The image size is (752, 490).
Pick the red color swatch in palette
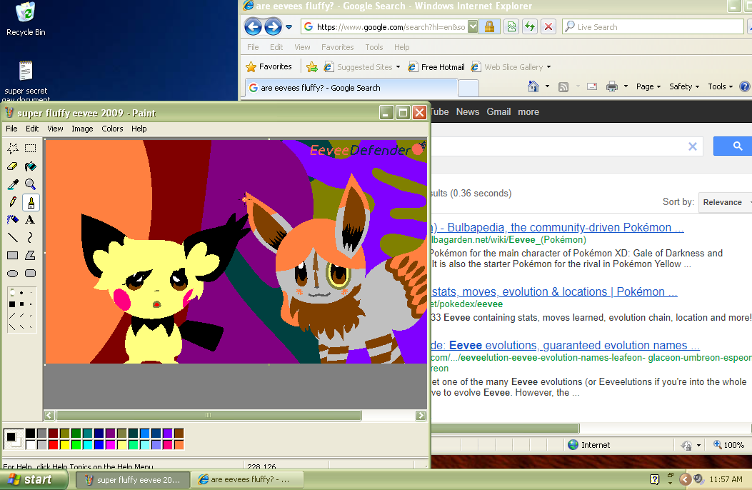tap(54, 445)
